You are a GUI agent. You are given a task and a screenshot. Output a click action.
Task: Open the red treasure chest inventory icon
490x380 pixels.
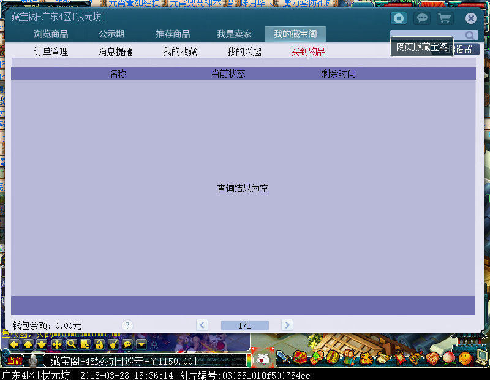pos(300,357)
